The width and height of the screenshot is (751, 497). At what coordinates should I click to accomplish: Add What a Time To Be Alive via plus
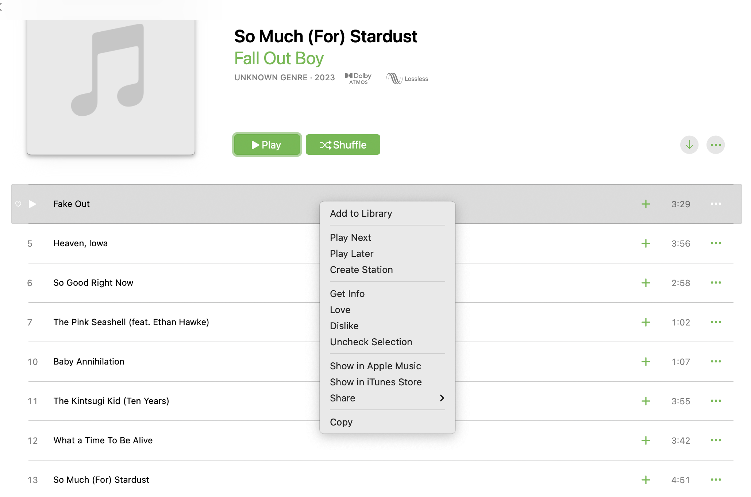tap(646, 440)
